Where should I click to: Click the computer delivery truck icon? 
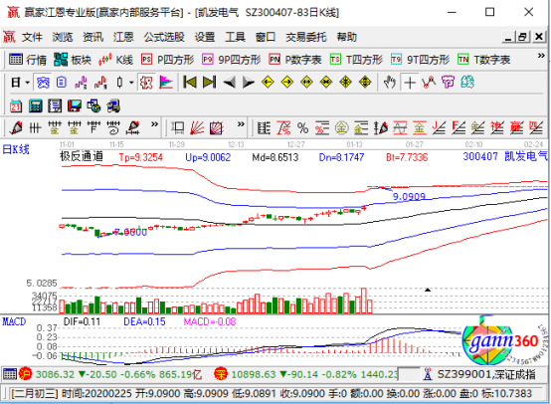pos(113,105)
